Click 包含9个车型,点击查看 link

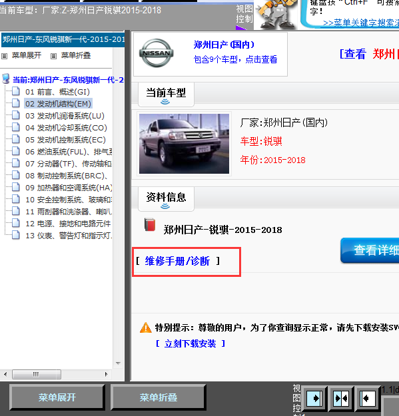pyautogui.click(x=235, y=59)
